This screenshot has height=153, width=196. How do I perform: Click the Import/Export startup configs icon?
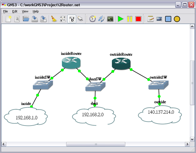101,19
